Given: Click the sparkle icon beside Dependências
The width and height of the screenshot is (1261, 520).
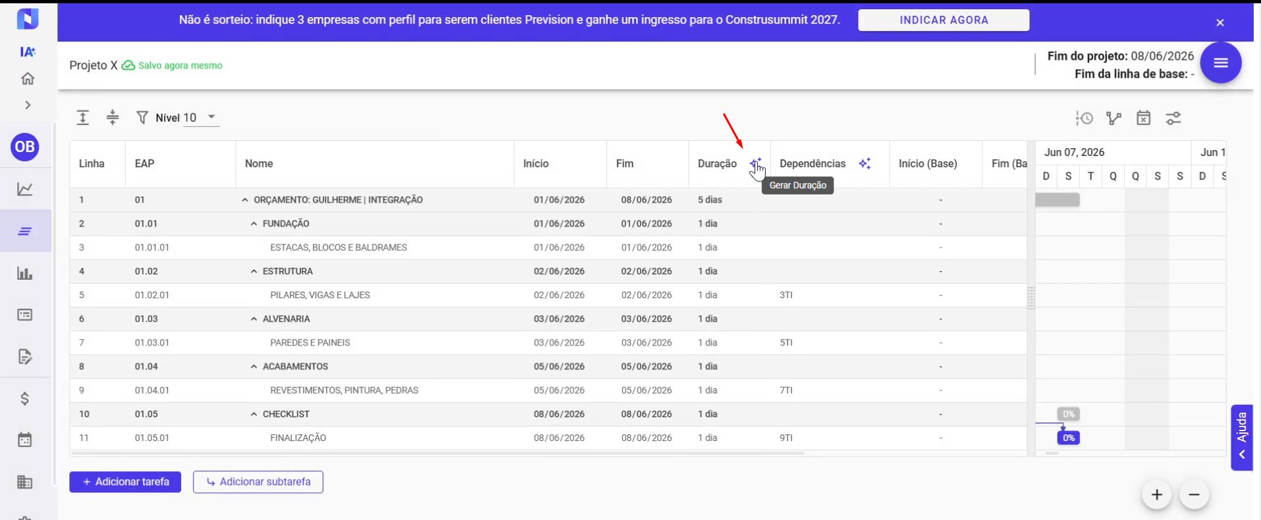Looking at the screenshot, I should click(865, 163).
